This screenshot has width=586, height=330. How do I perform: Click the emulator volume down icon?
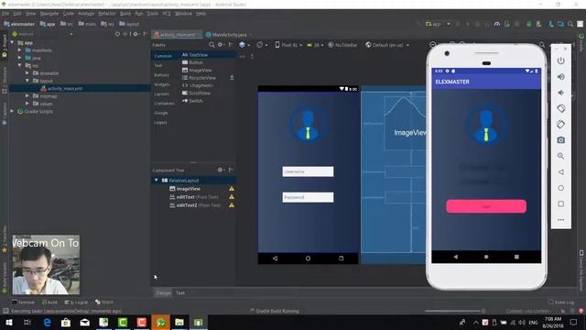561,93
